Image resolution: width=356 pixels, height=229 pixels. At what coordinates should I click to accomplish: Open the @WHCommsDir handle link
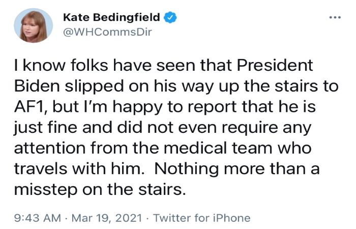click(x=107, y=32)
